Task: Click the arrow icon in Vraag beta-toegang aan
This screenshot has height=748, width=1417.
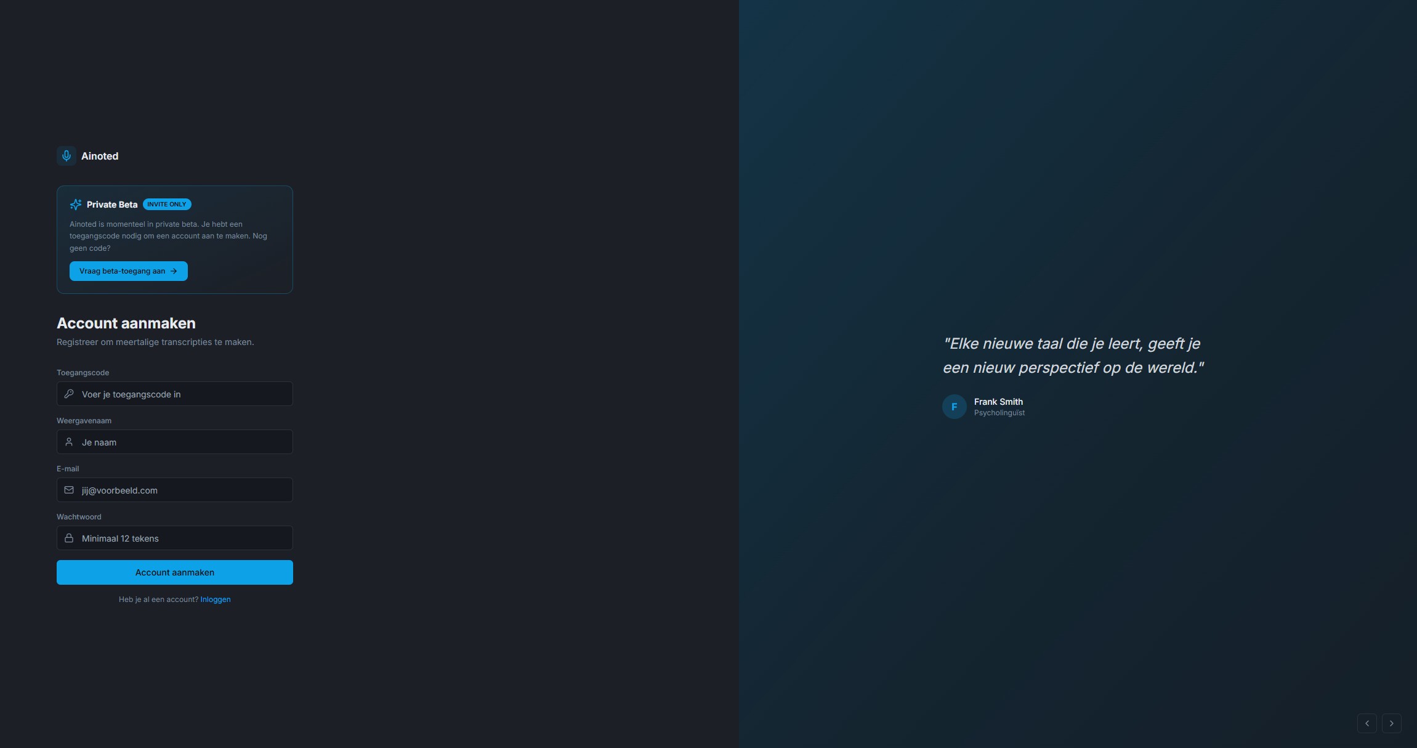Action: [174, 271]
